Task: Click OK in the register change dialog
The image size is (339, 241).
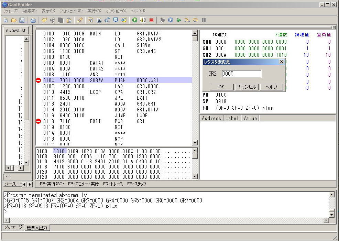Action: 221,87
